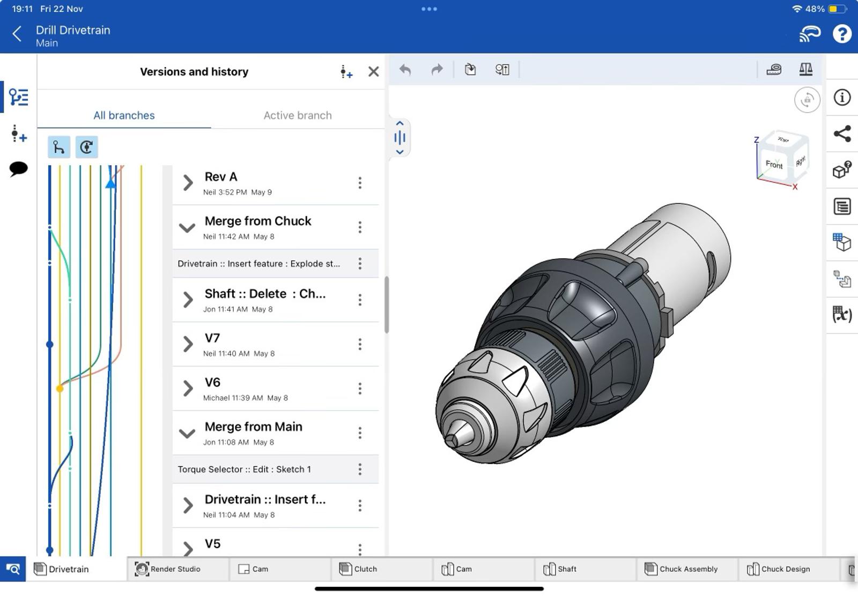Collapse the Merge from Chuck entry
Screen dimensions: 858x596
click(x=187, y=227)
